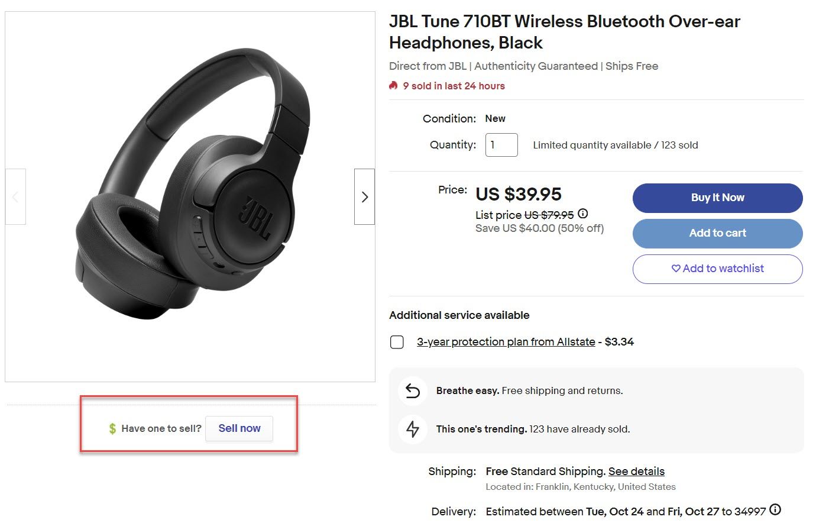This screenshot has width=816, height=523.
Task: Click the JBL Tune 710BT product title
Action: (x=565, y=32)
